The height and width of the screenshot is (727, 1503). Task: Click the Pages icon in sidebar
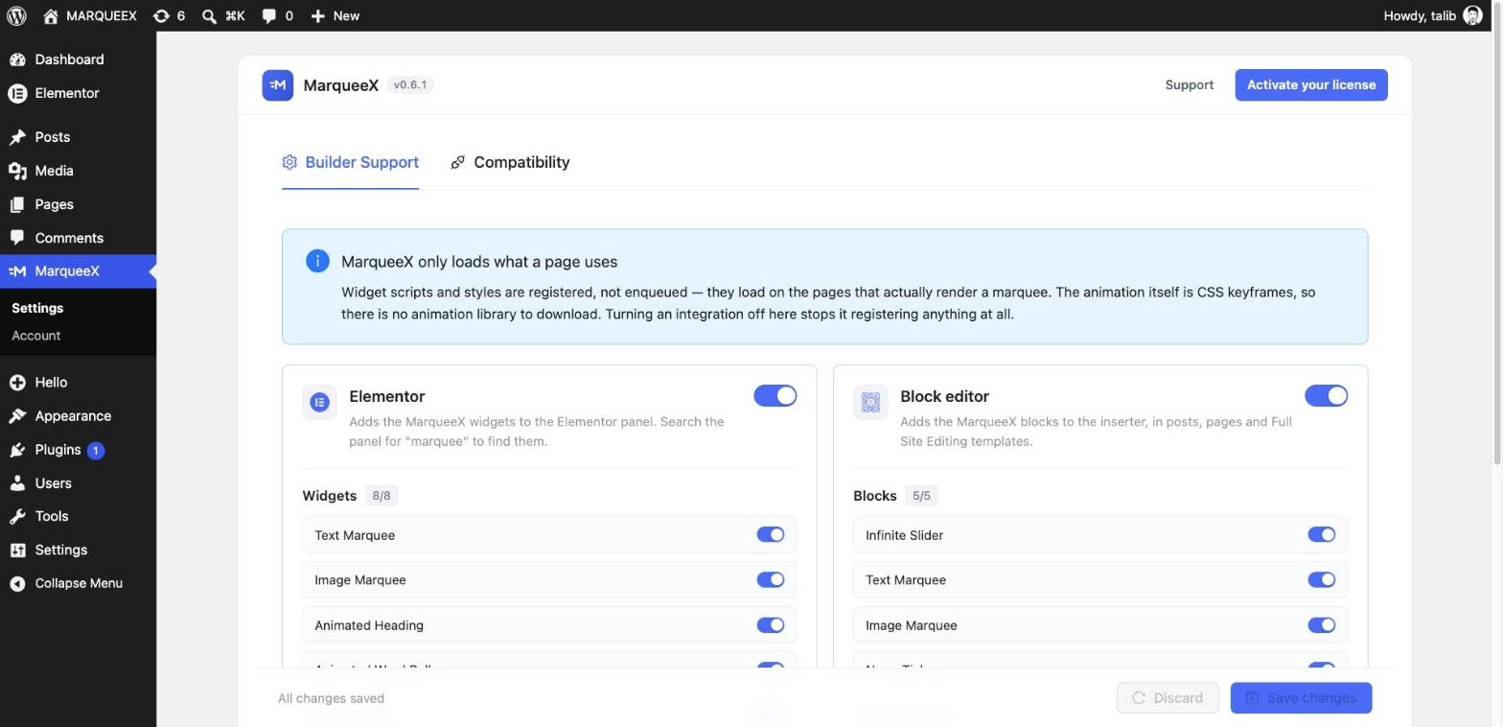(17, 204)
